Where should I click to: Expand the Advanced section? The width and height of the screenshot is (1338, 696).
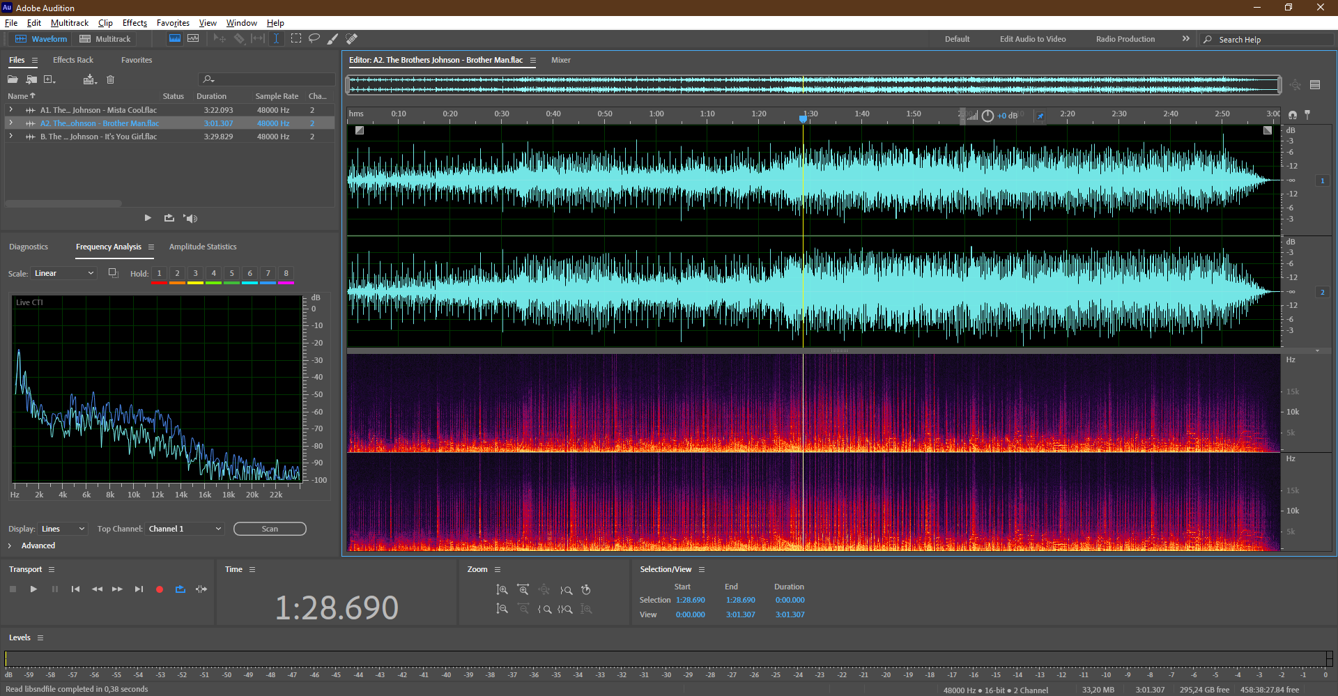pos(10,546)
